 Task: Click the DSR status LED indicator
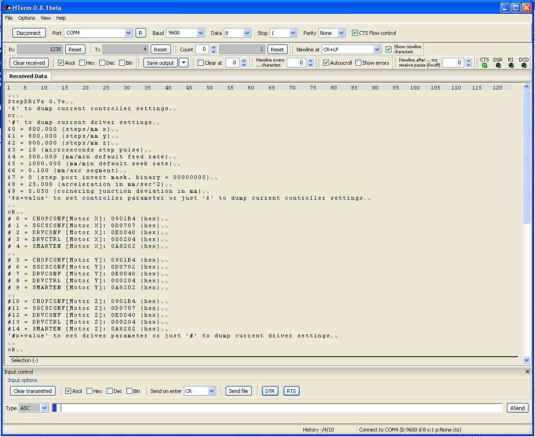498,66
